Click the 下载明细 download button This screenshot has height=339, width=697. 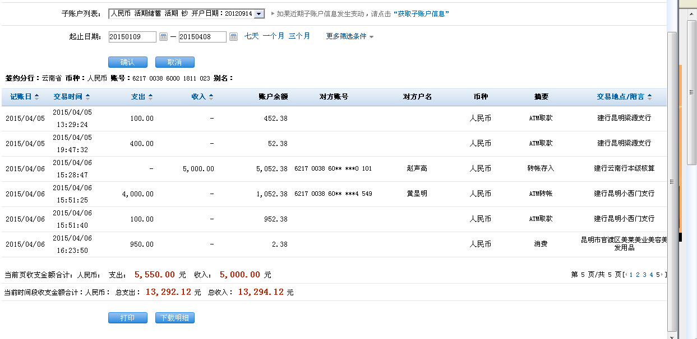coord(175,318)
